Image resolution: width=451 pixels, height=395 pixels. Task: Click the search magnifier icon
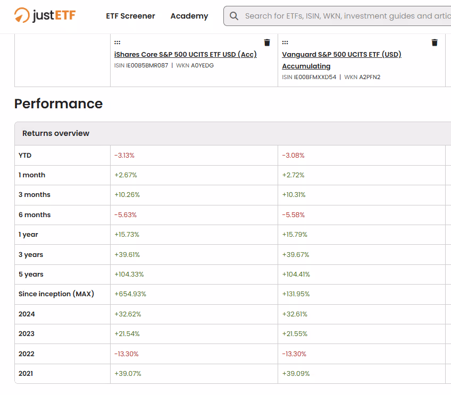click(234, 16)
